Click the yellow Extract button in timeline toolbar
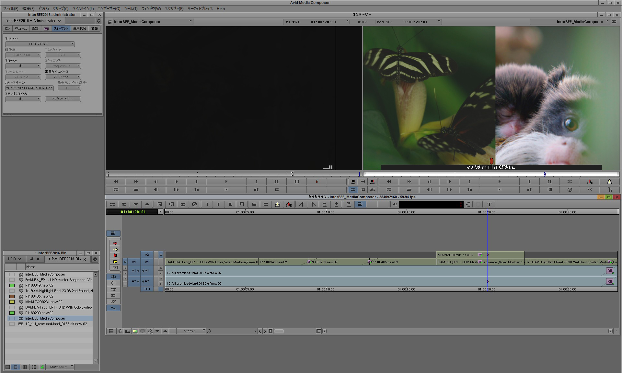 coord(278,204)
